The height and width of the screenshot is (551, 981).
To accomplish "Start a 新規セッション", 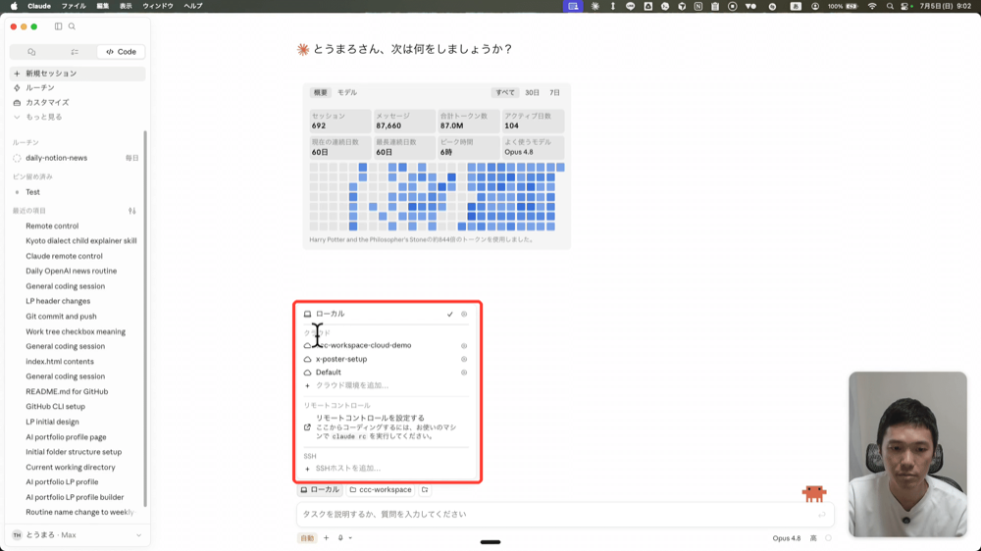I will 77,74.
